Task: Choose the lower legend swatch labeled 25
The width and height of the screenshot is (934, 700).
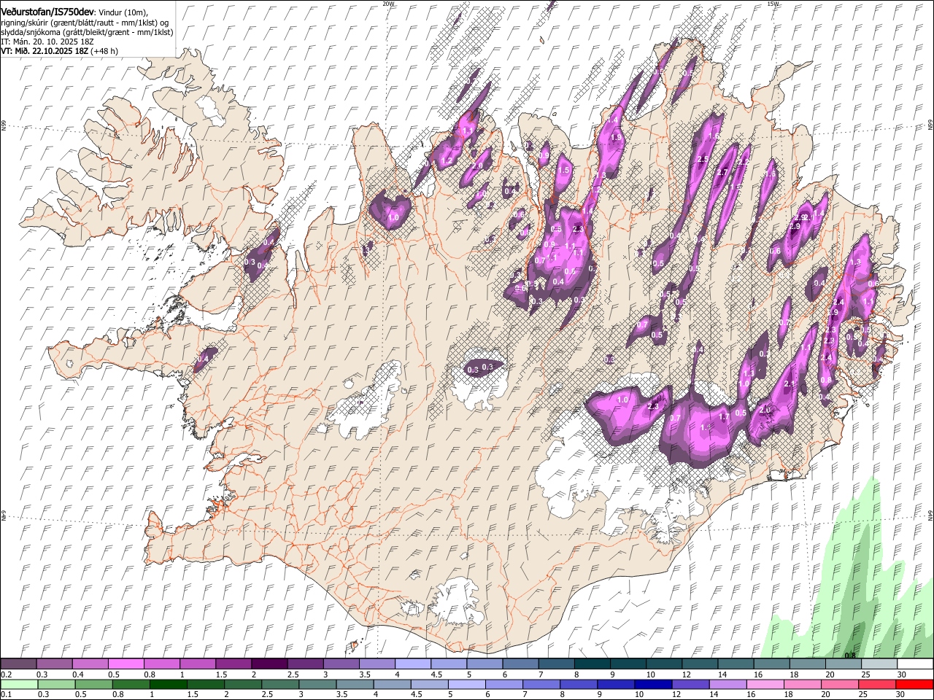Action: [876, 685]
